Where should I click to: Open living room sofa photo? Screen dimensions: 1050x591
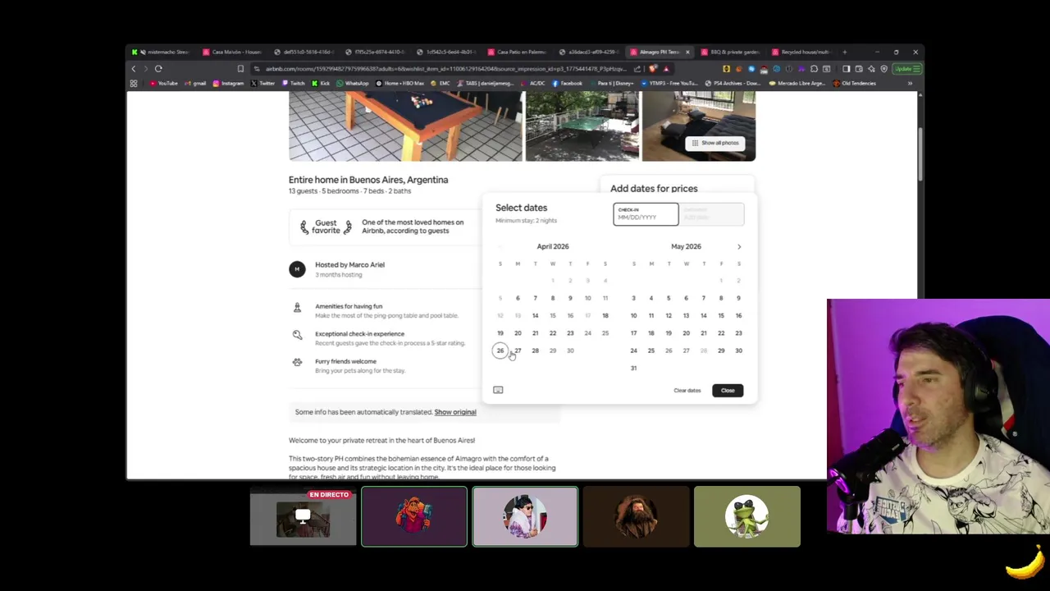click(x=698, y=126)
